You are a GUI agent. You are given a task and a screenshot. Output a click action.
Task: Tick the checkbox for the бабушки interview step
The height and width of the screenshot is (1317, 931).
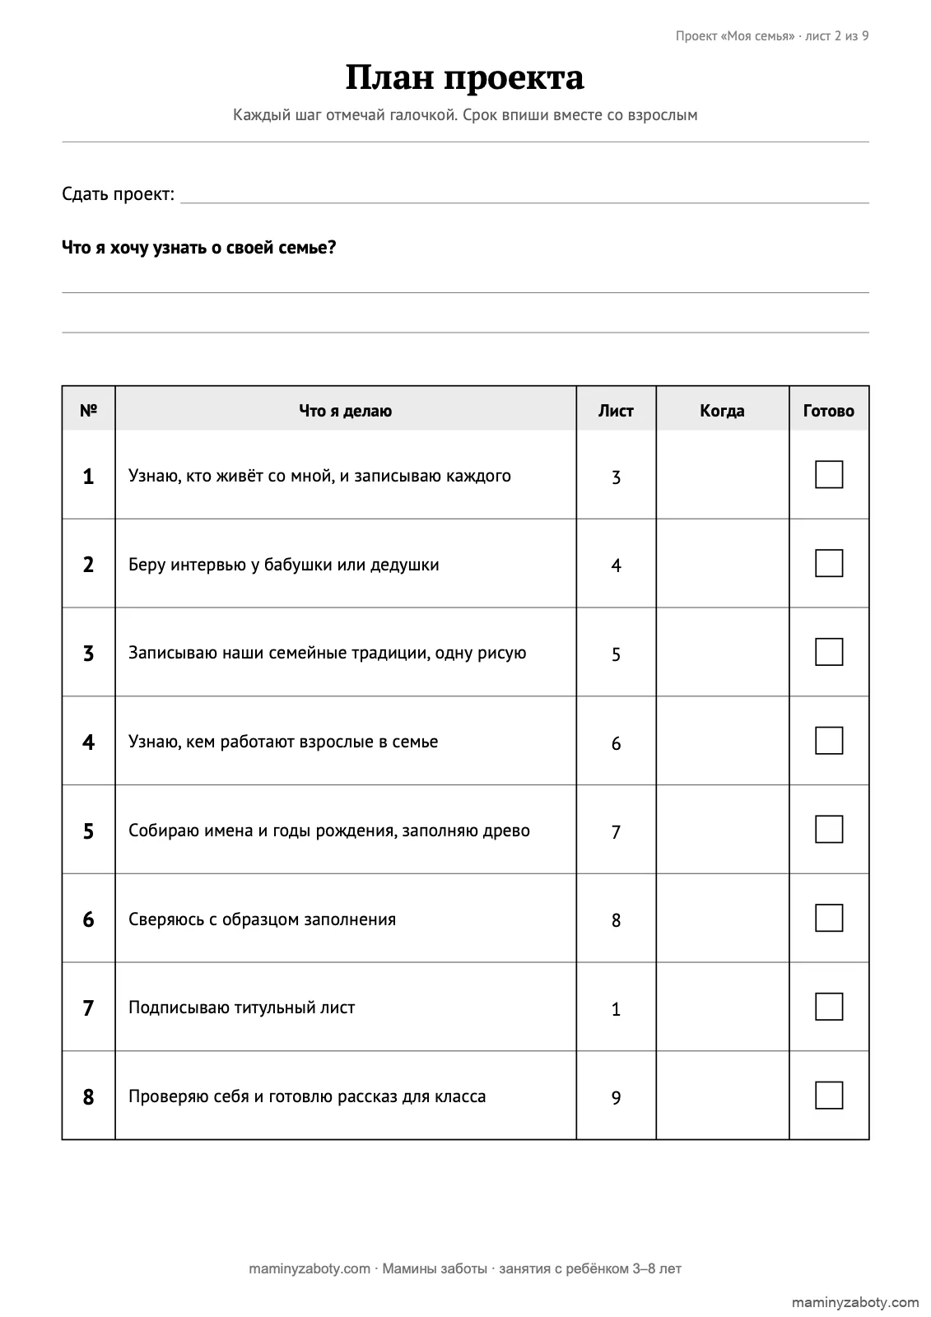click(829, 563)
